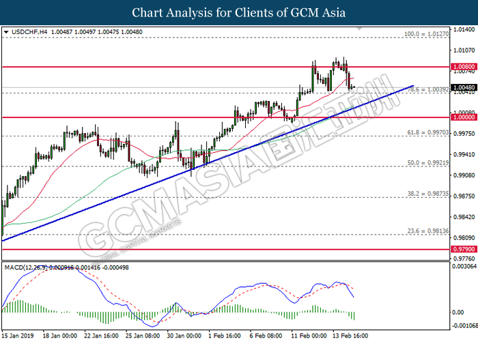Click the chart title banner text
The image size is (478, 341).
point(239,12)
